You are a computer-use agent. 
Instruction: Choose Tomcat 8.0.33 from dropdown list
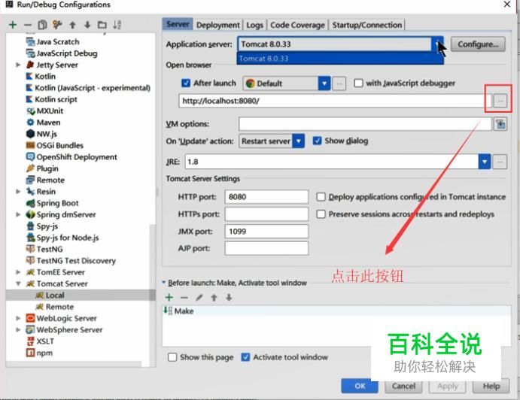point(340,59)
